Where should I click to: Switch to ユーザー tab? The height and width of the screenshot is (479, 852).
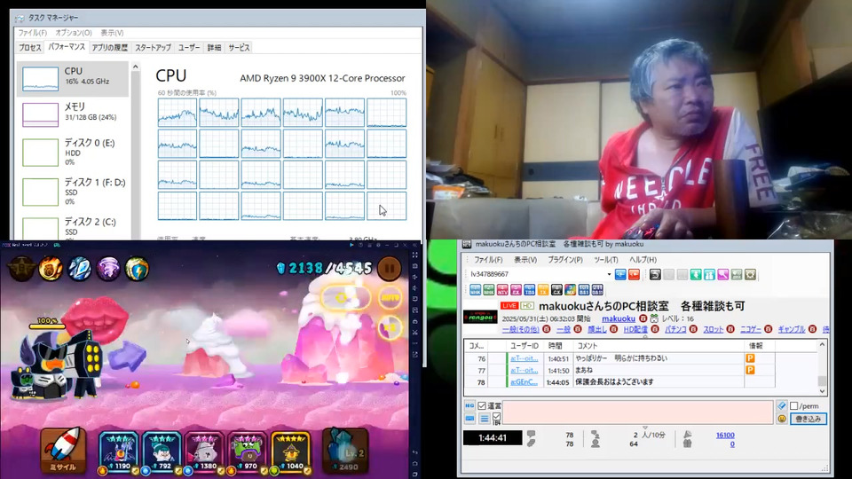point(189,48)
